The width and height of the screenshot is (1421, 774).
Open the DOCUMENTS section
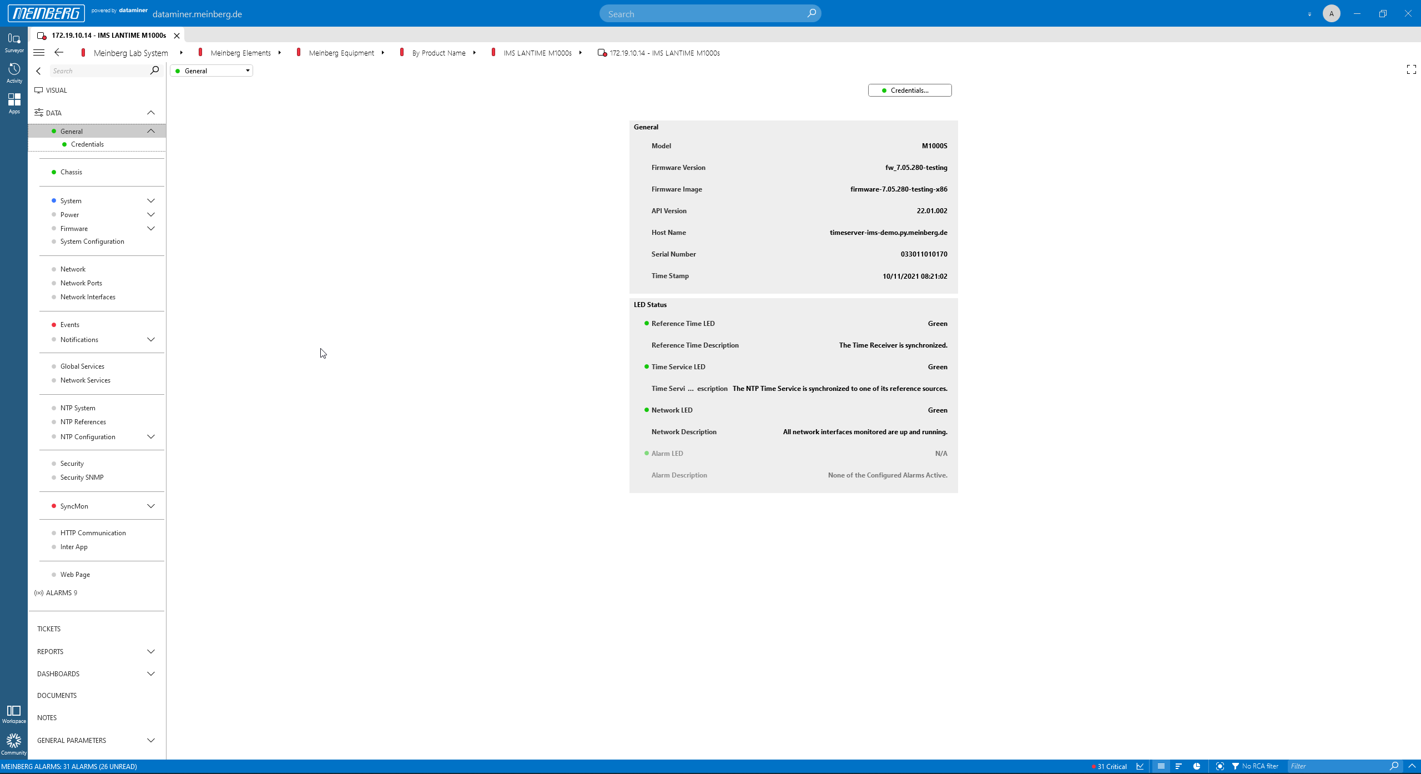tap(57, 696)
